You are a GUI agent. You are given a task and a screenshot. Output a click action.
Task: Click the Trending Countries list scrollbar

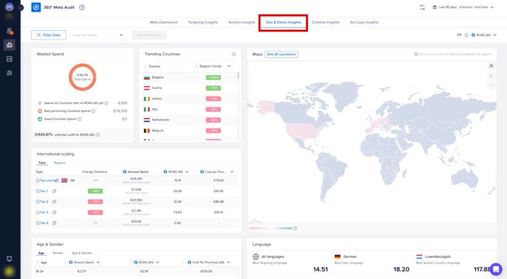coord(238,75)
